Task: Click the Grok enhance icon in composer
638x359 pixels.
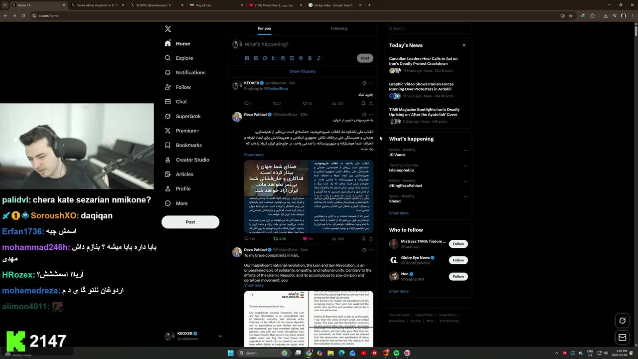Action: click(265, 58)
